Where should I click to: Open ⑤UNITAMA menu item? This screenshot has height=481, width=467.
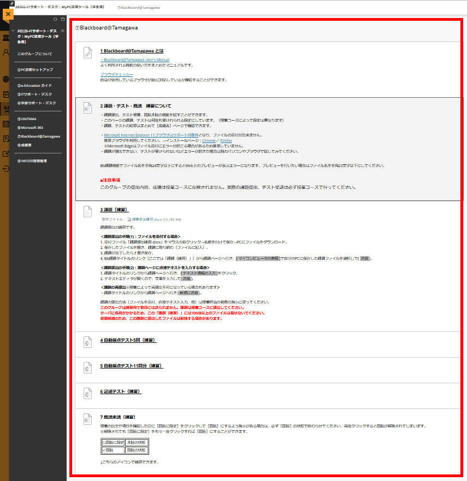tap(27, 119)
